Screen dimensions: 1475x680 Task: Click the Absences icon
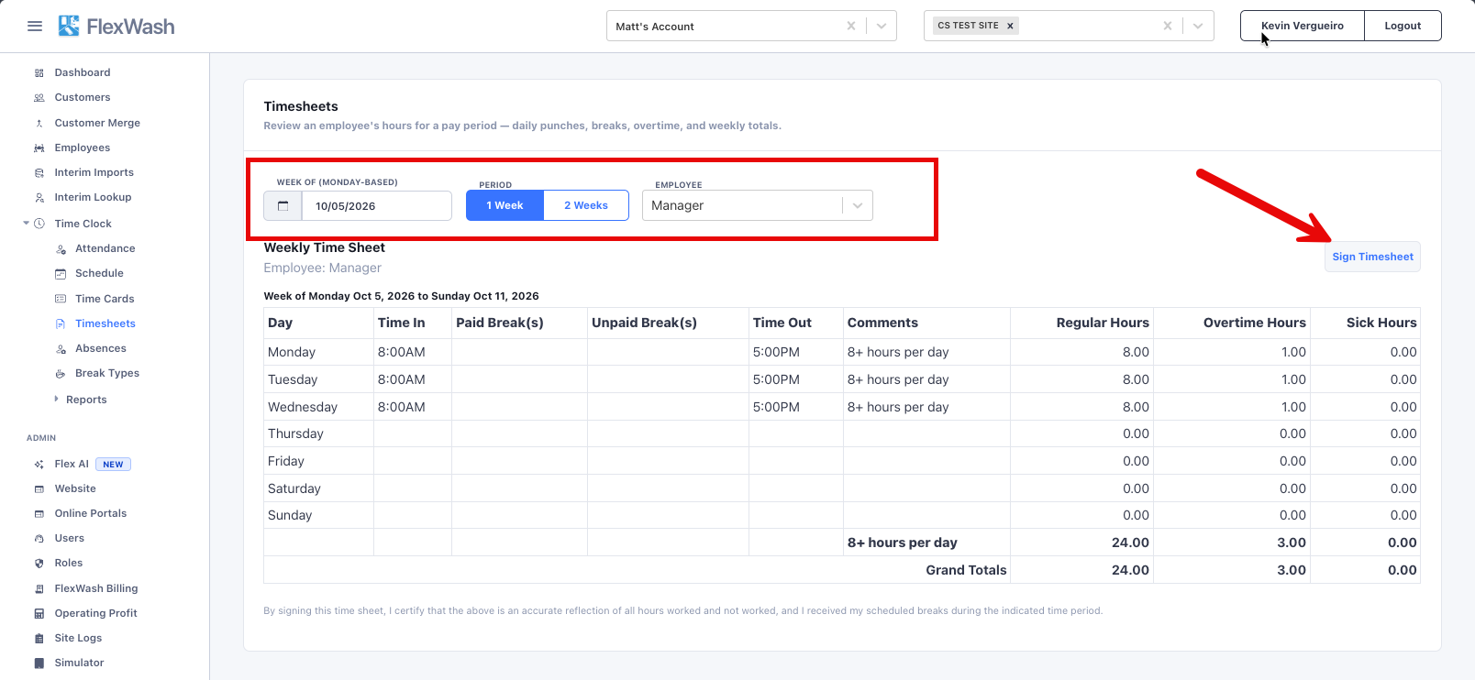61,348
